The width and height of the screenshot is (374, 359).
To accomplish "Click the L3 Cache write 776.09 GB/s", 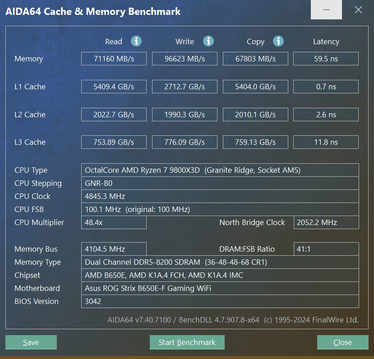I will (185, 142).
